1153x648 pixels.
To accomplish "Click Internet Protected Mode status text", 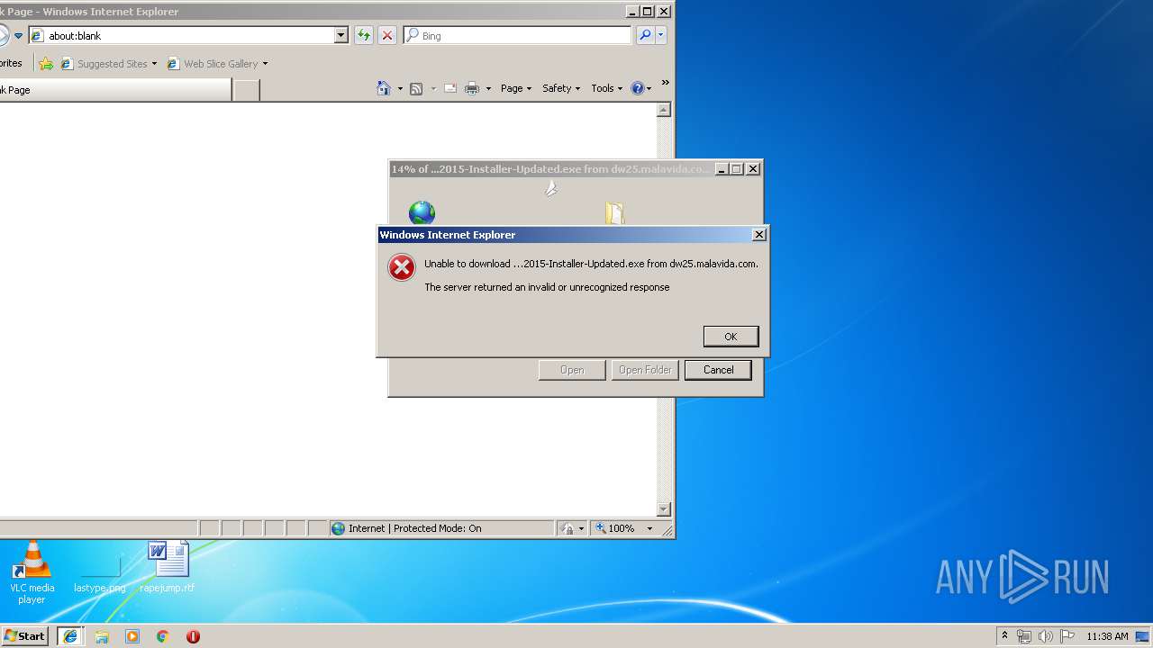I will click(x=415, y=528).
